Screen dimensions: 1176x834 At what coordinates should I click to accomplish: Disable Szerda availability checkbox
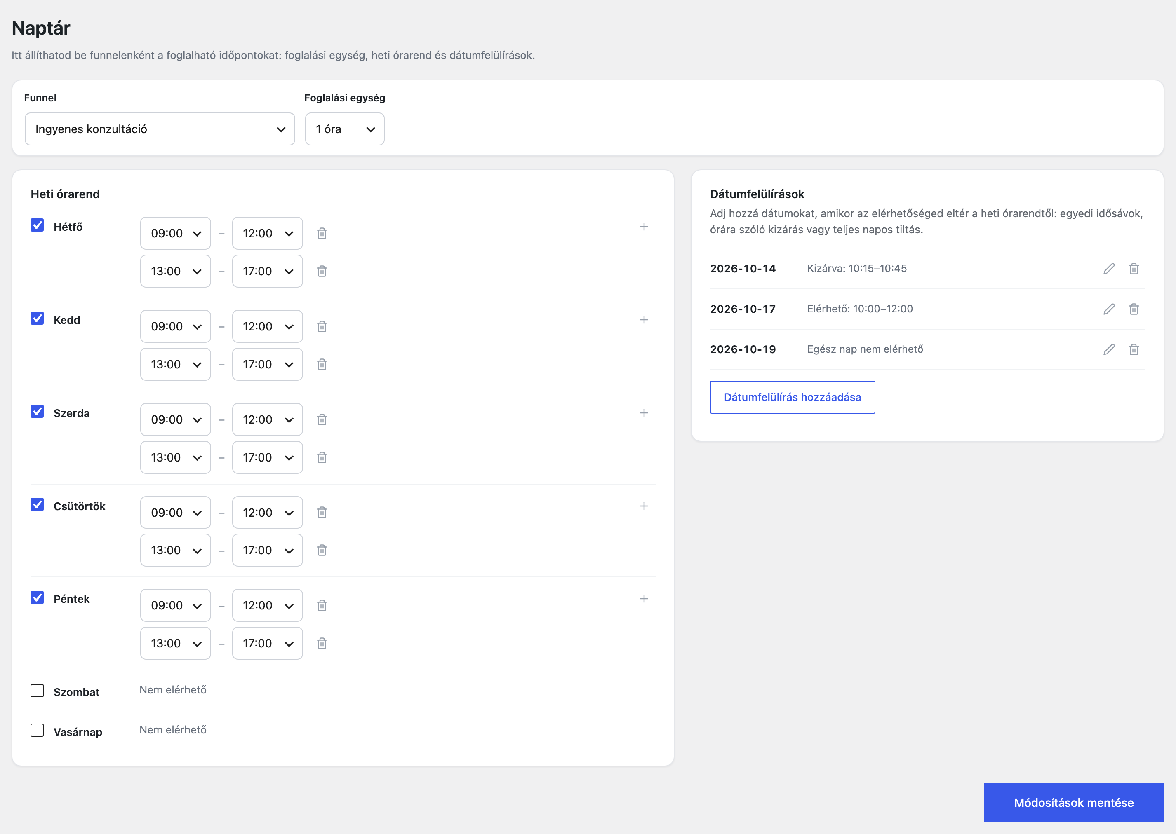[x=37, y=411]
